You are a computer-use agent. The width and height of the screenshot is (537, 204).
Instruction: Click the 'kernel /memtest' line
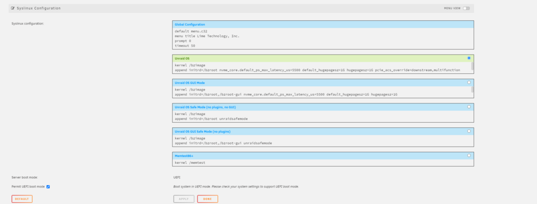tap(190, 163)
